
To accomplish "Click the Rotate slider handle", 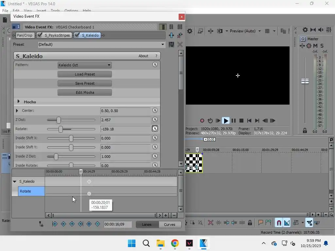I will (x=61, y=129).
